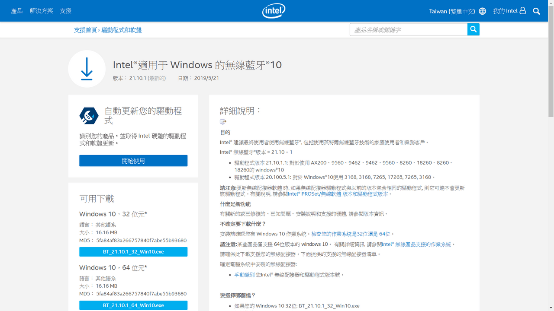Click the page vertical scrollbar thumb
The image size is (554, 311).
(551, 60)
